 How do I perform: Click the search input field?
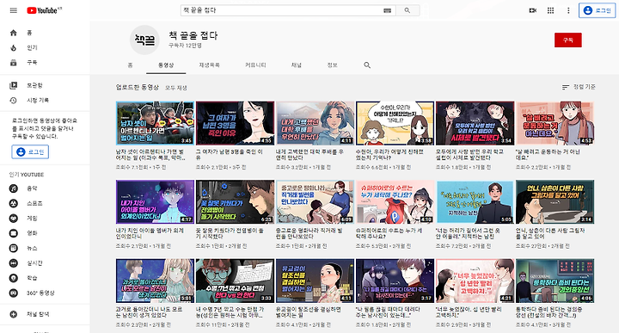(281, 10)
